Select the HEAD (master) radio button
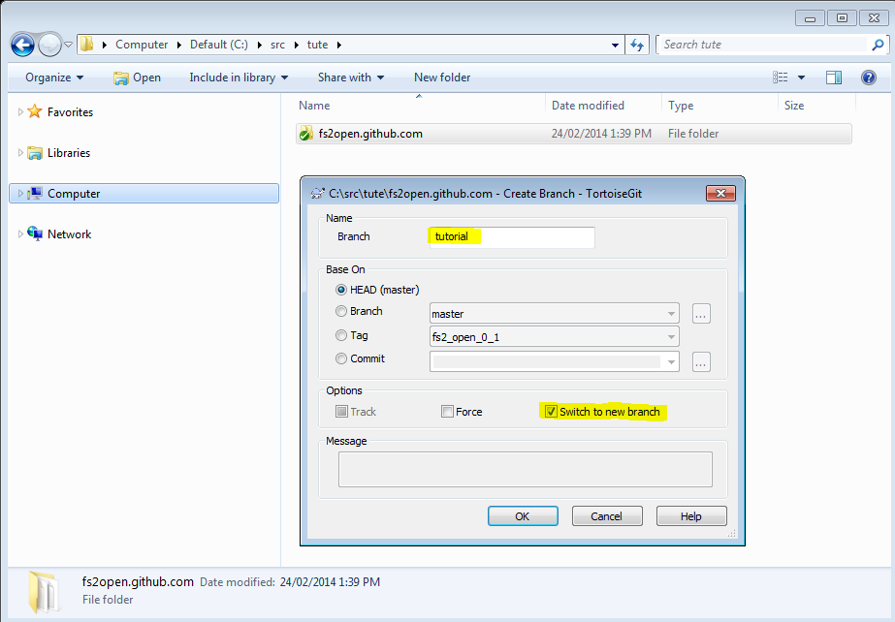 pyautogui.click(x=341, y=290)
